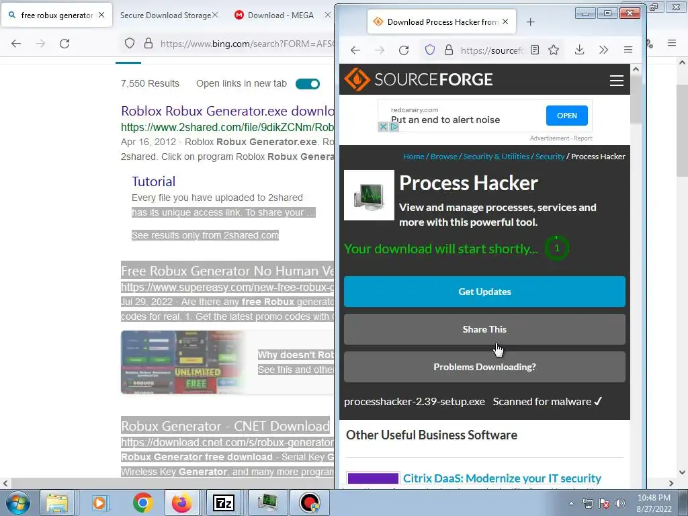Viewport: 688px width, 516px height.
Task: Open the Tutorial sublink
Action: point(154,181)
